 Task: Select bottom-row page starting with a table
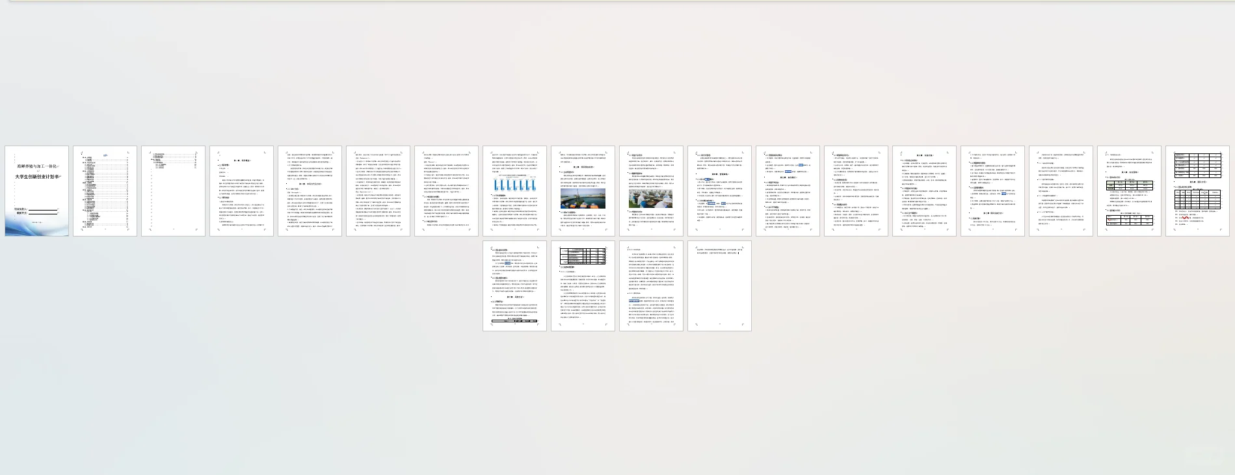pos(583,286)
